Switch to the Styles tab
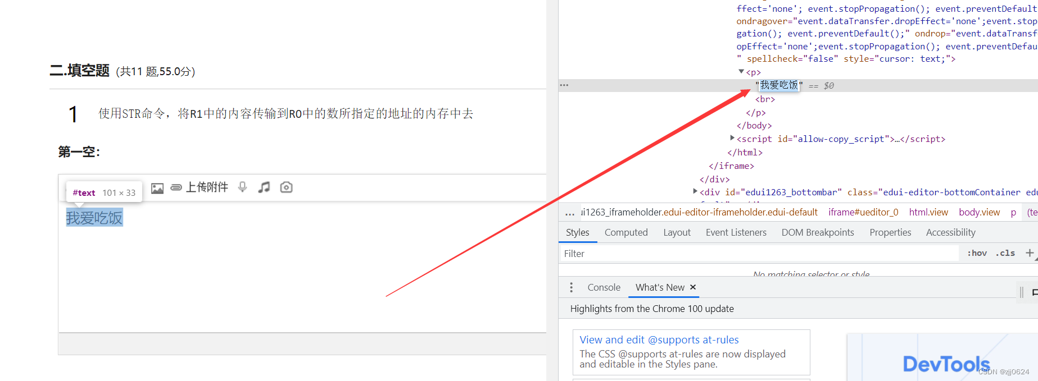This screenshot has height=381, width=1038. 578,232
